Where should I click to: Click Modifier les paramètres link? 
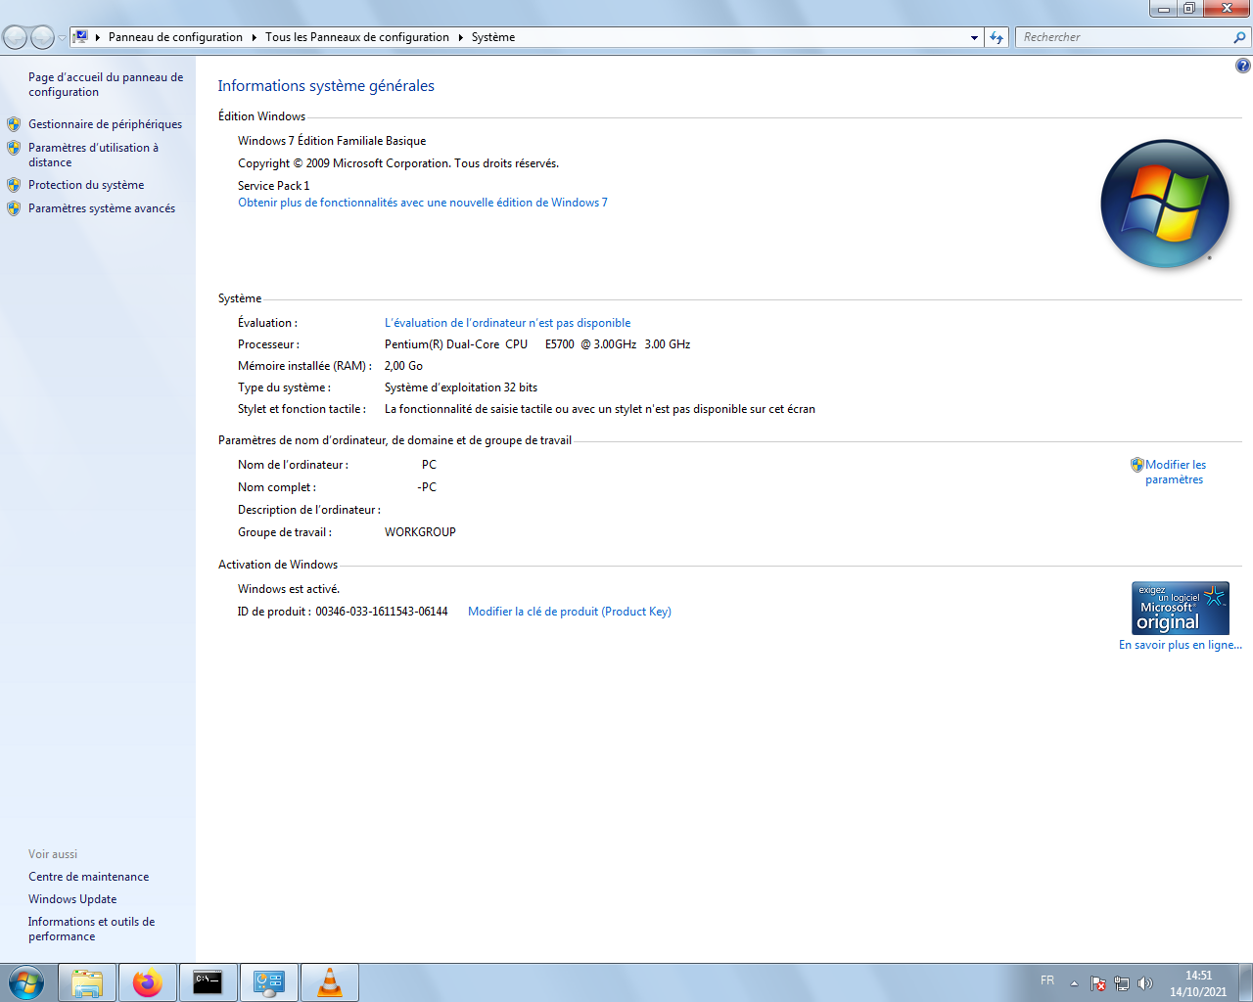click(x=1176, y=472)
